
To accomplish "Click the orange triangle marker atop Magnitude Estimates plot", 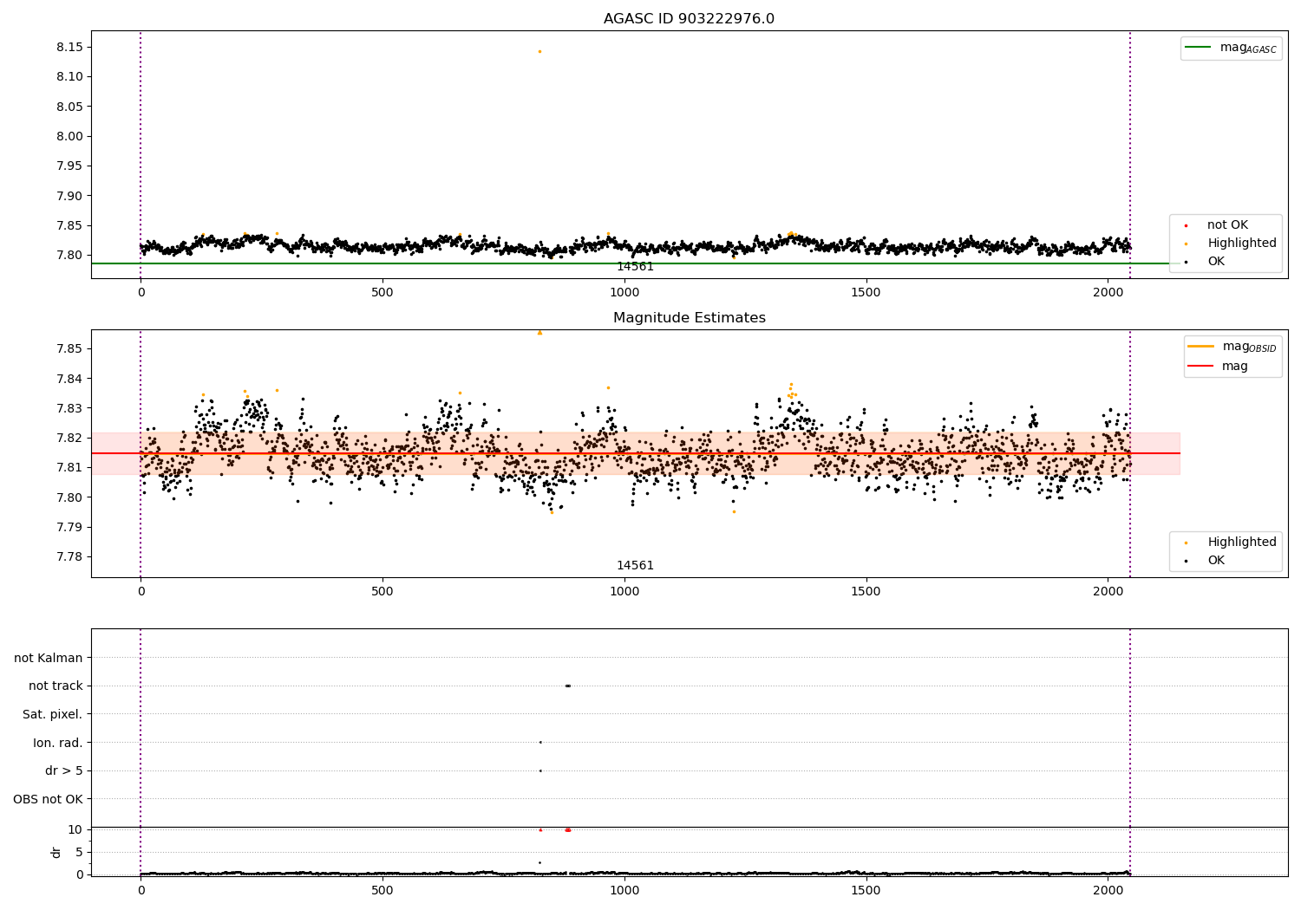I will [539, 333].
